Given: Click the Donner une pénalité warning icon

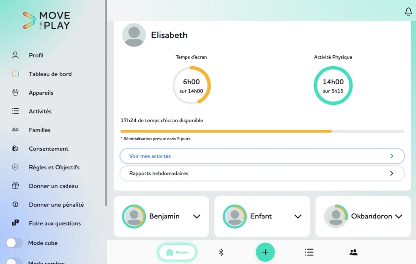Looking at the screenshot, I should (x=15, y=204).
